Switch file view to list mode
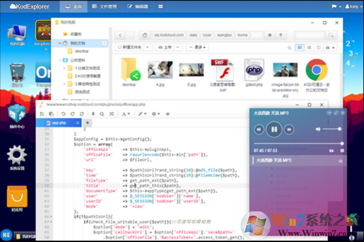This screenshot has width=364, height=242. (309, 47)
